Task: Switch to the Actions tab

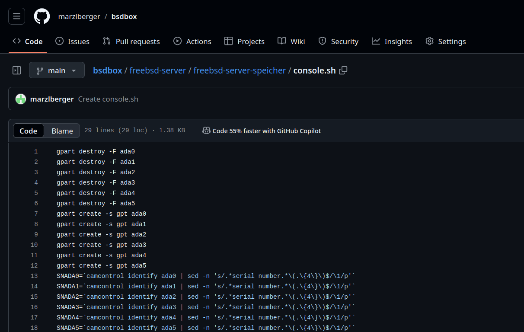Action: tap(192, 41)
